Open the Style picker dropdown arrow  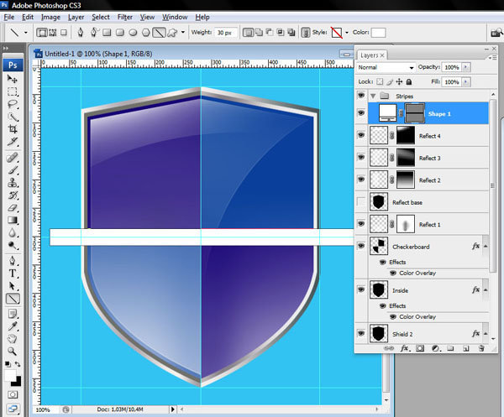point(347,33)
